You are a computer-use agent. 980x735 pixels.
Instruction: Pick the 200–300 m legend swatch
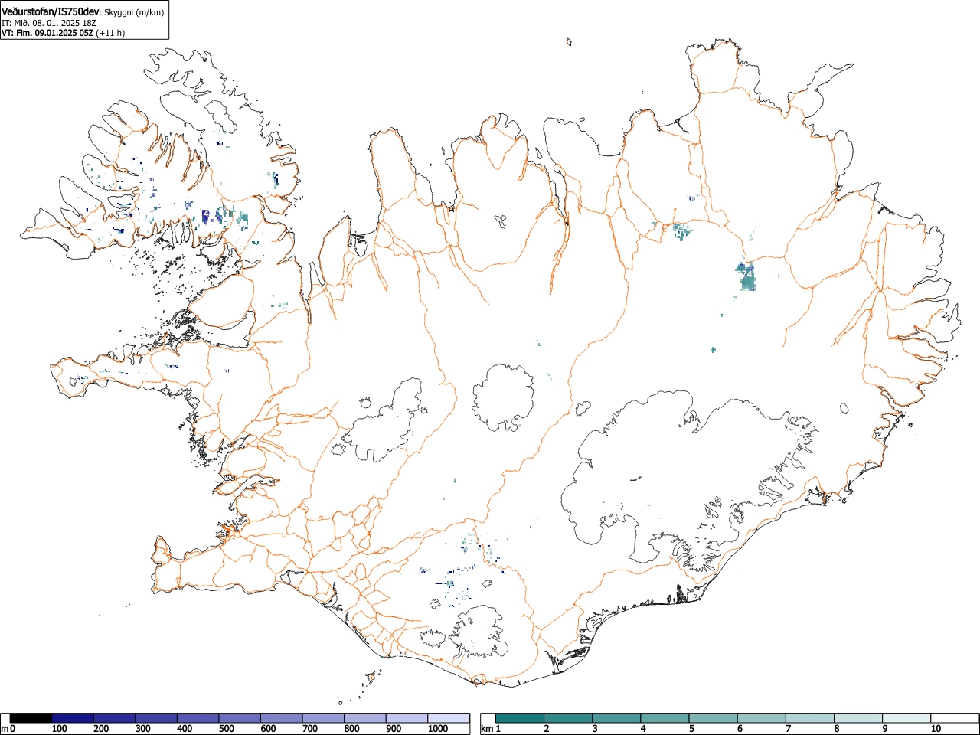click(114, 718)
